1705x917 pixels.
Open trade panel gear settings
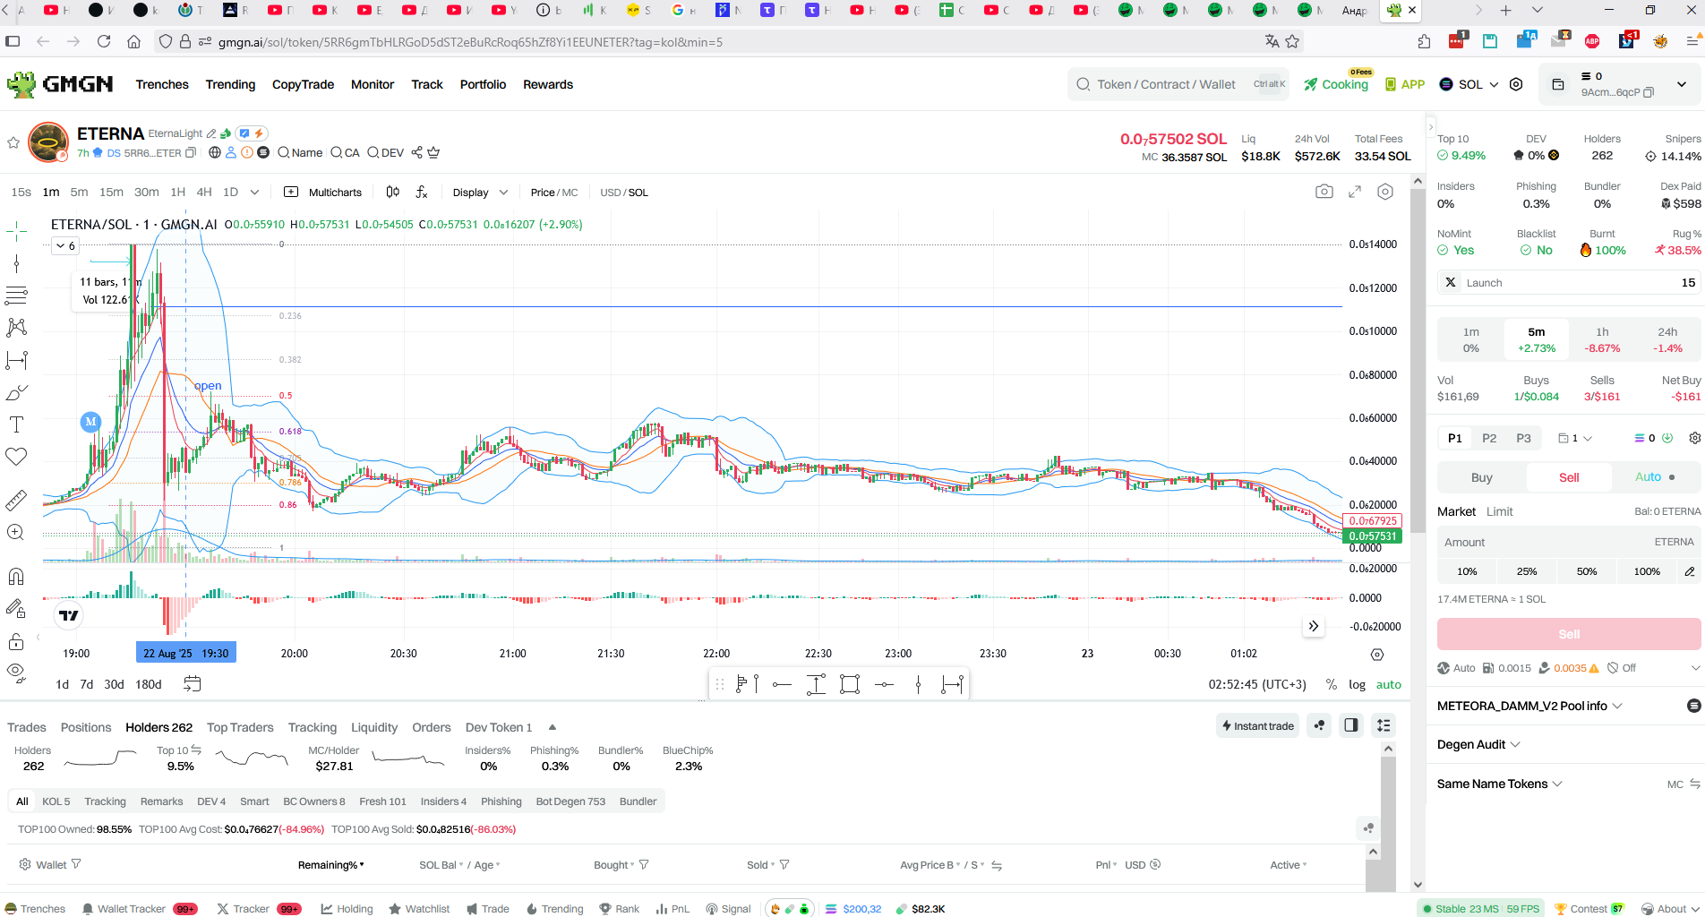[1694, 438]
